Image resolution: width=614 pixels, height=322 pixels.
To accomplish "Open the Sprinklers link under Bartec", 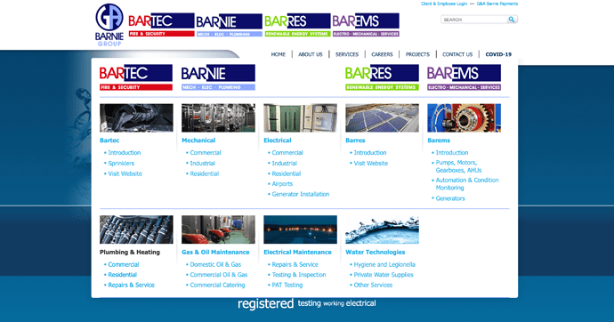I will pos(121,163).
